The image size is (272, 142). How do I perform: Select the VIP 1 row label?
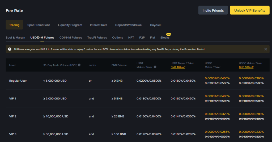[13, 98]
